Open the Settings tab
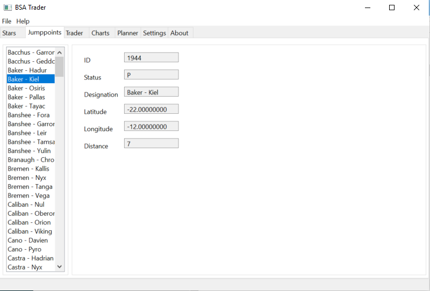The image size is (430, 291). pos(154,33)
